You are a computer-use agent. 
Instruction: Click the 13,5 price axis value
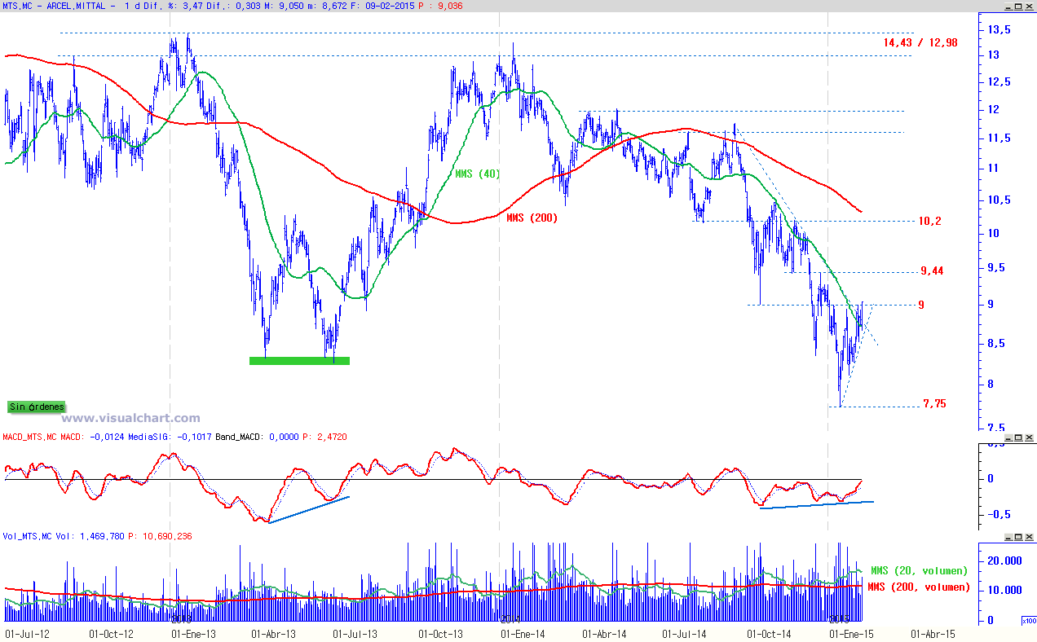coord(999,29)
